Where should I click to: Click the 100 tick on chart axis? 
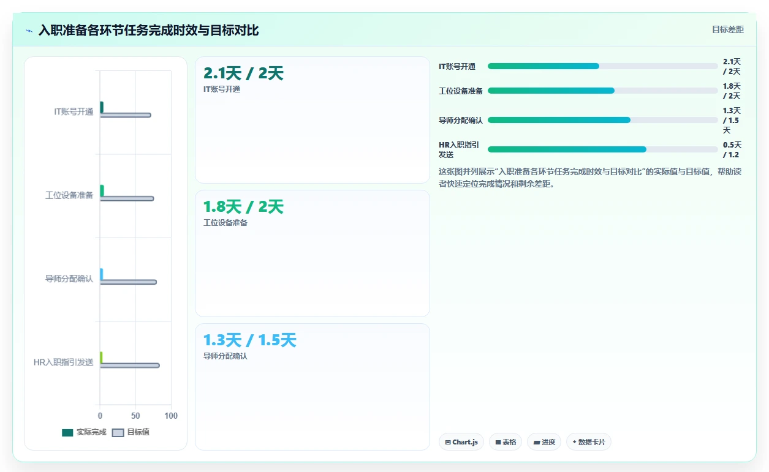(171, 416)
